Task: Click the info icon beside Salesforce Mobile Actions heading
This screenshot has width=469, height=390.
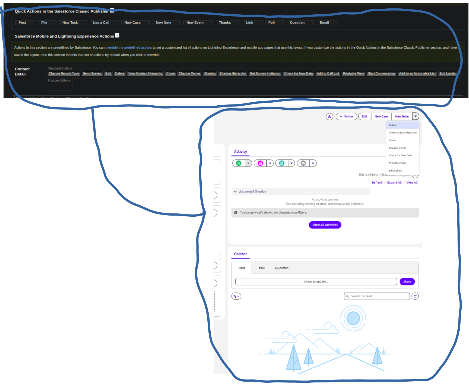Action: (x=117, y=35)
